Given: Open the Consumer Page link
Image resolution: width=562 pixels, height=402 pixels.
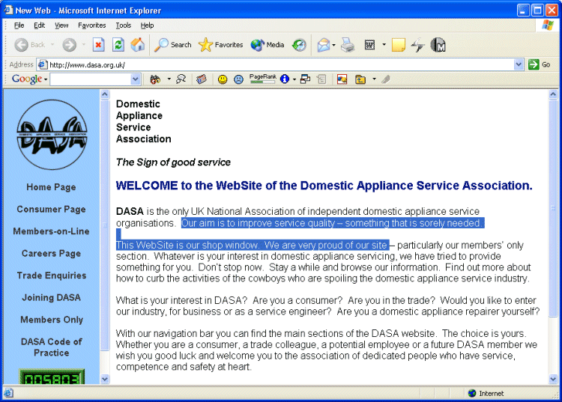Looking at the screenshot, I should [x=51, y=210].
